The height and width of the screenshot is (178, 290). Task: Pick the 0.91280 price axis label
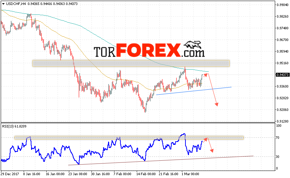[x=283, y=121]
